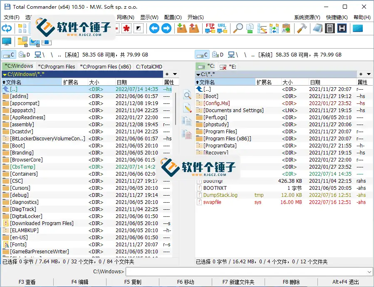
Task: Click F6 移动 button
Action: pos(186,282)
